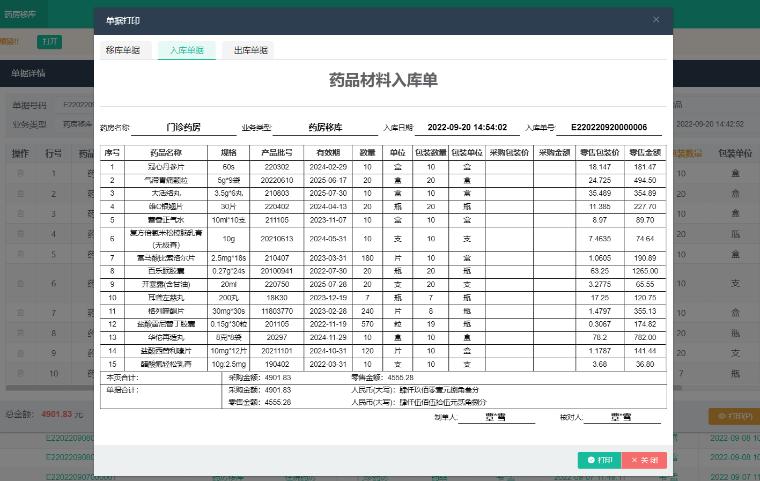Click trash icon for row 7 in background table
The height and width of the screenshot is (481, 760).
tap(20, 313)
